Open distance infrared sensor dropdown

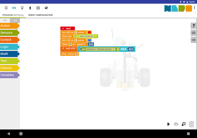100,49
